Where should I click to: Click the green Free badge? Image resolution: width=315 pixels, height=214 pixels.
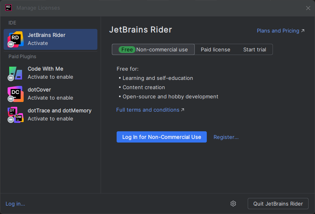[x=127, y=49]
